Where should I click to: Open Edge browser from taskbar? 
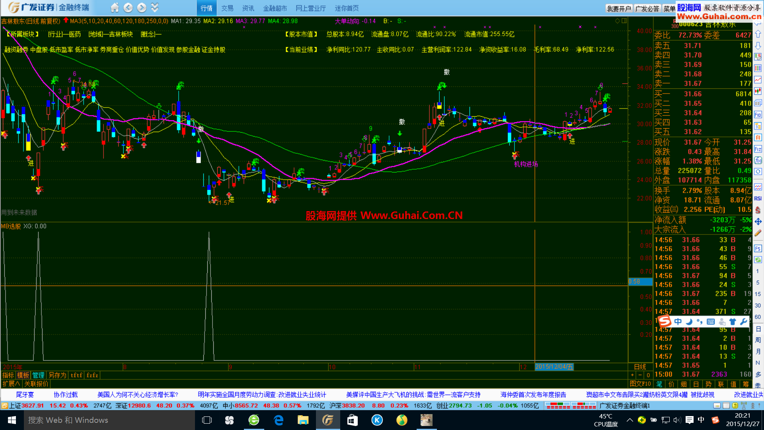(x=279, y=420)
